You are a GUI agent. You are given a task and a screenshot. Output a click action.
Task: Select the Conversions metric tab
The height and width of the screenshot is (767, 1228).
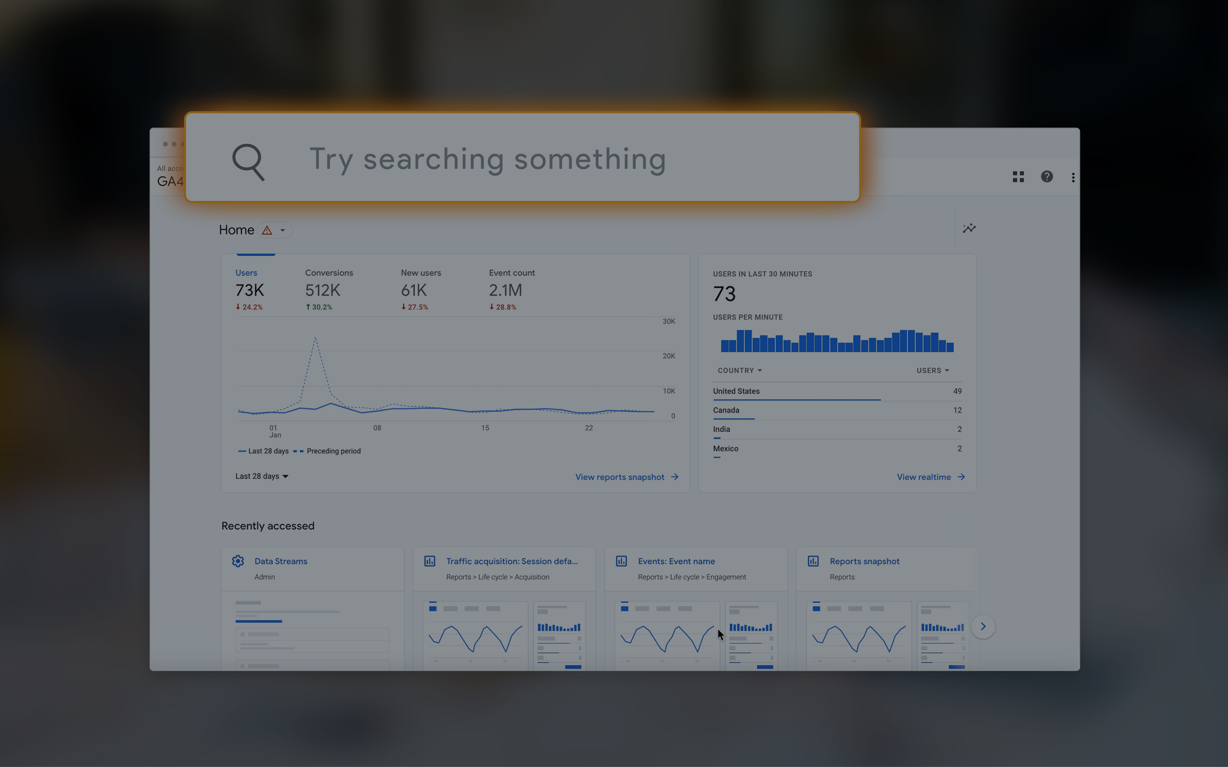(x=328, y=289)
